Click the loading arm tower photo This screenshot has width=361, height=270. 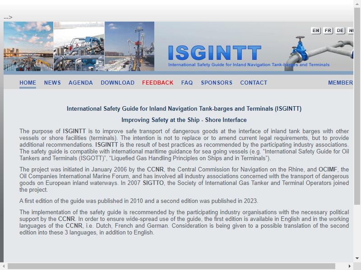coord(130,46)
